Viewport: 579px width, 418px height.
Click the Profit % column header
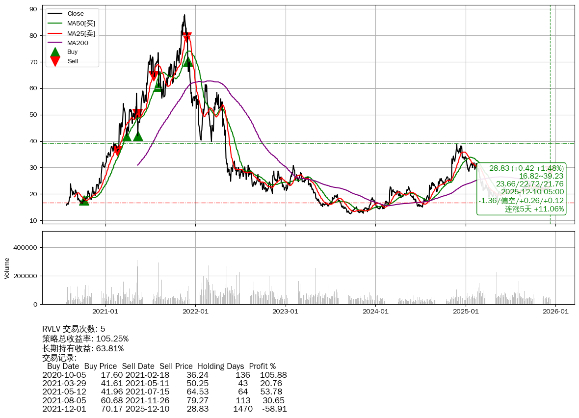262,366
